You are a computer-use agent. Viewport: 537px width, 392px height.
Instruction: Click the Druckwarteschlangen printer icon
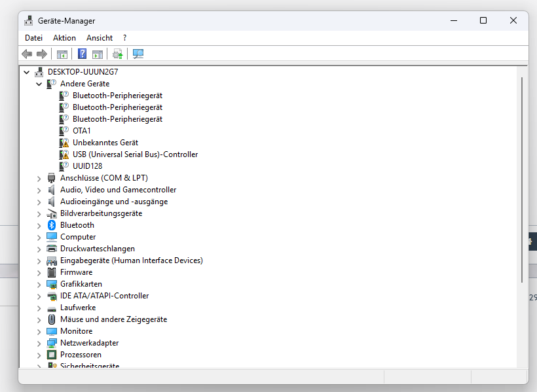[x=52, y=249]
